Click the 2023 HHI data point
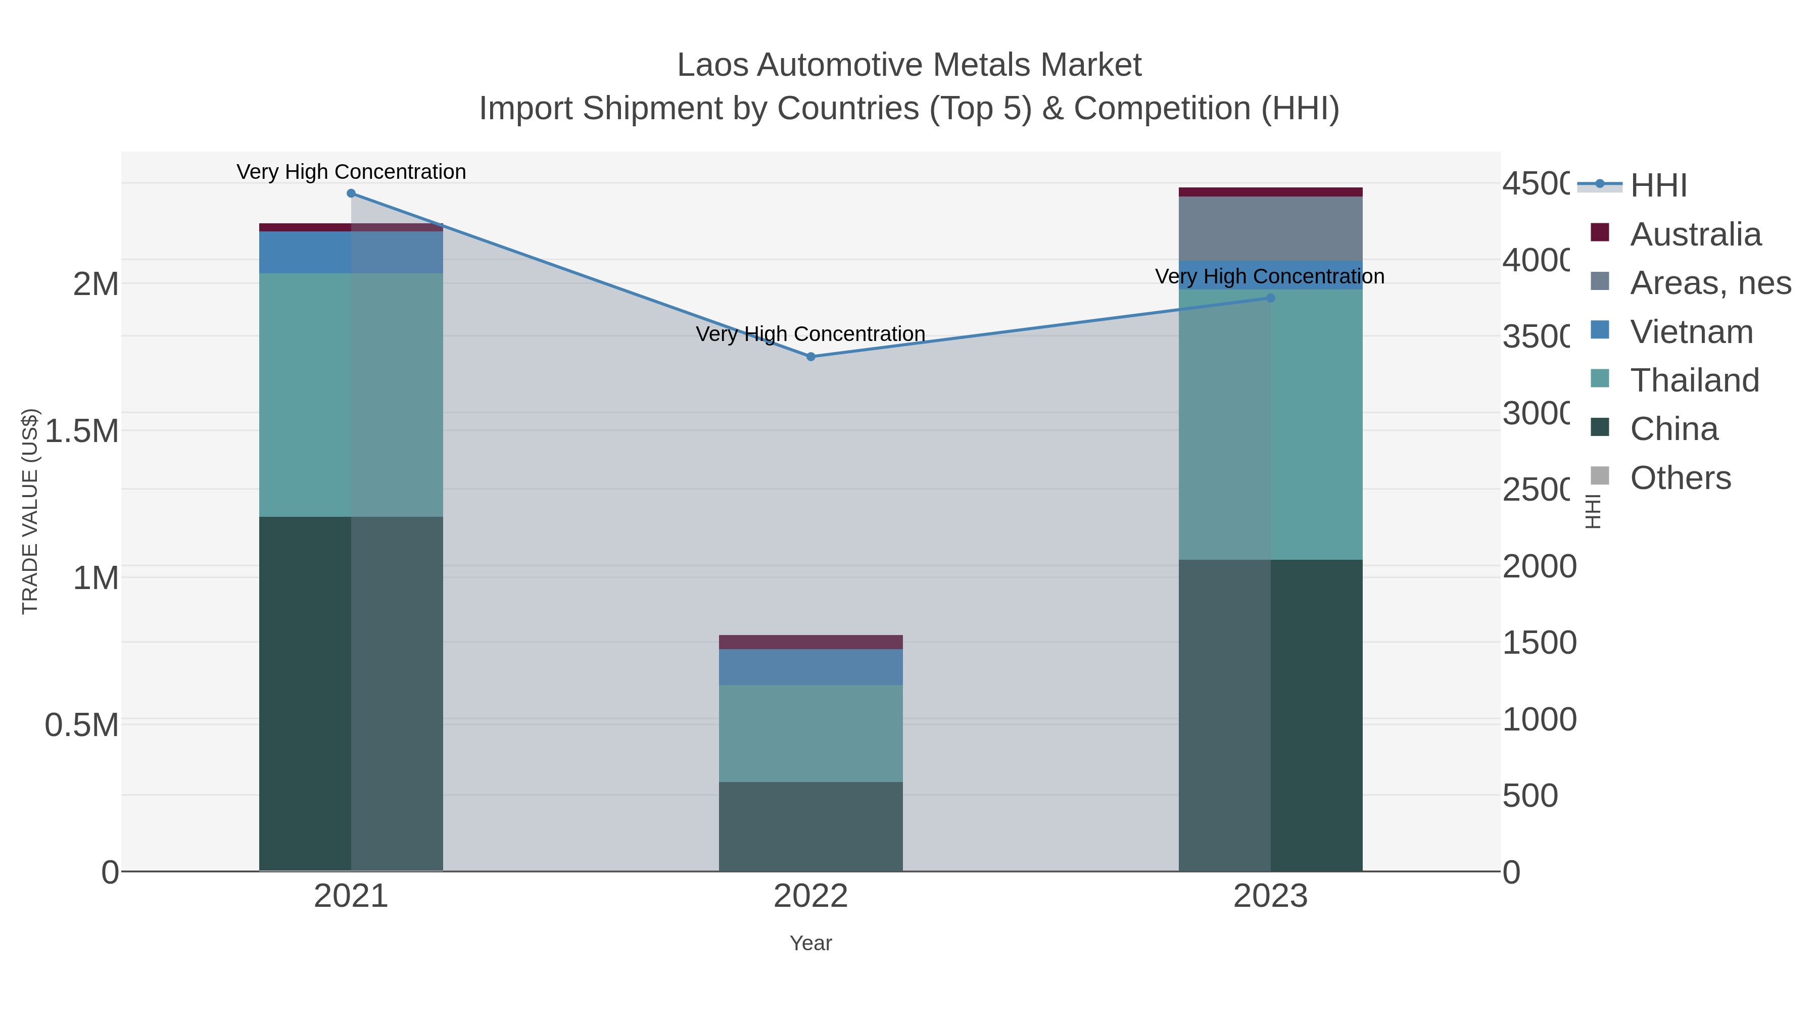This screenshot has height=1023, width=1819. [x=1270, y=298]
